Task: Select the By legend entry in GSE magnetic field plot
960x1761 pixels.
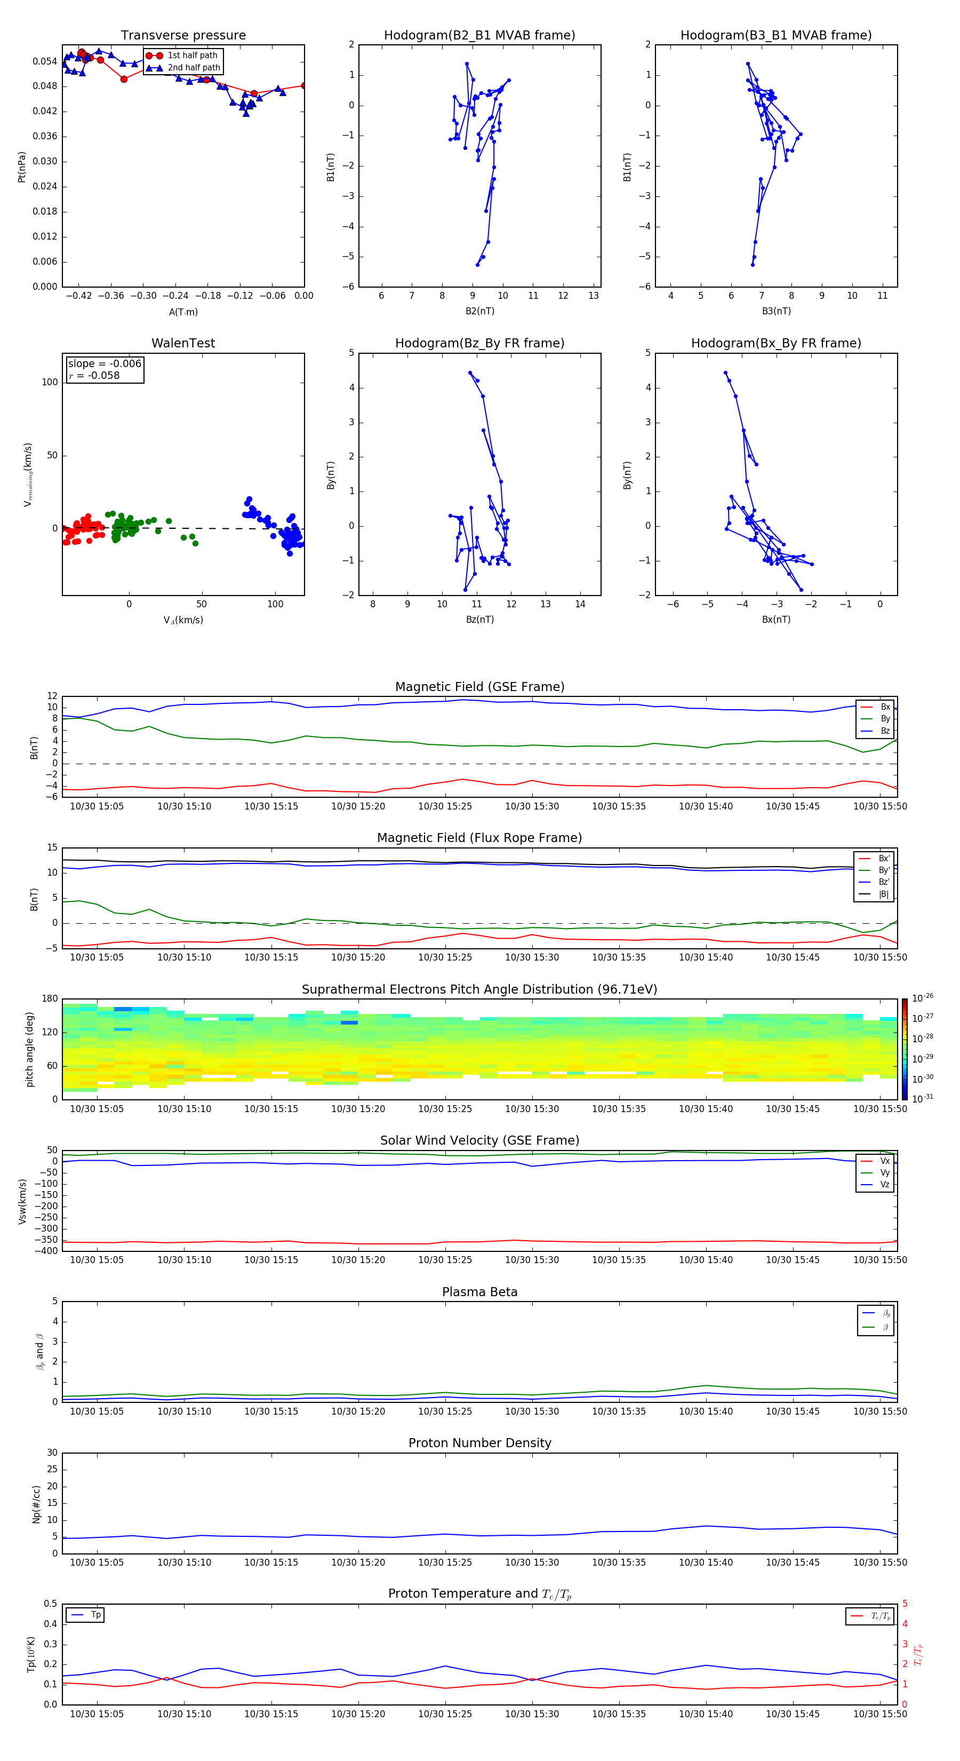Action: [875, 718]
